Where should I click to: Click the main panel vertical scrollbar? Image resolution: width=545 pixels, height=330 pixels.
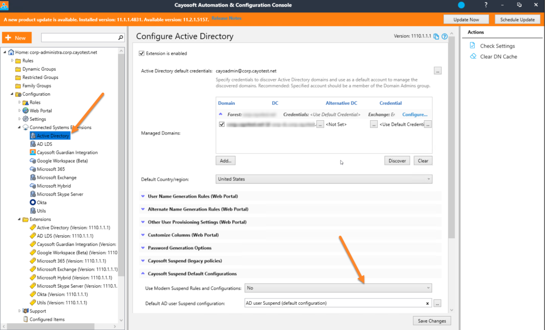tap(452, 138)
